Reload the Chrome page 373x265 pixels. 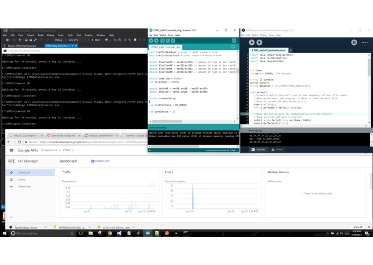point(19,142)
